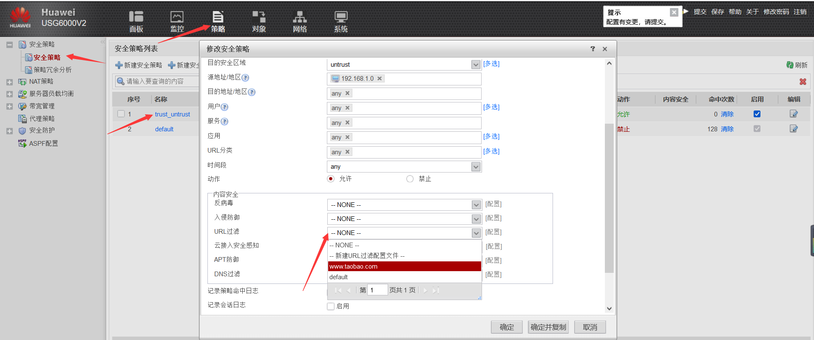
Task: Choose -- NONE -- in URL filter list
Action: (x=405, y=245)
